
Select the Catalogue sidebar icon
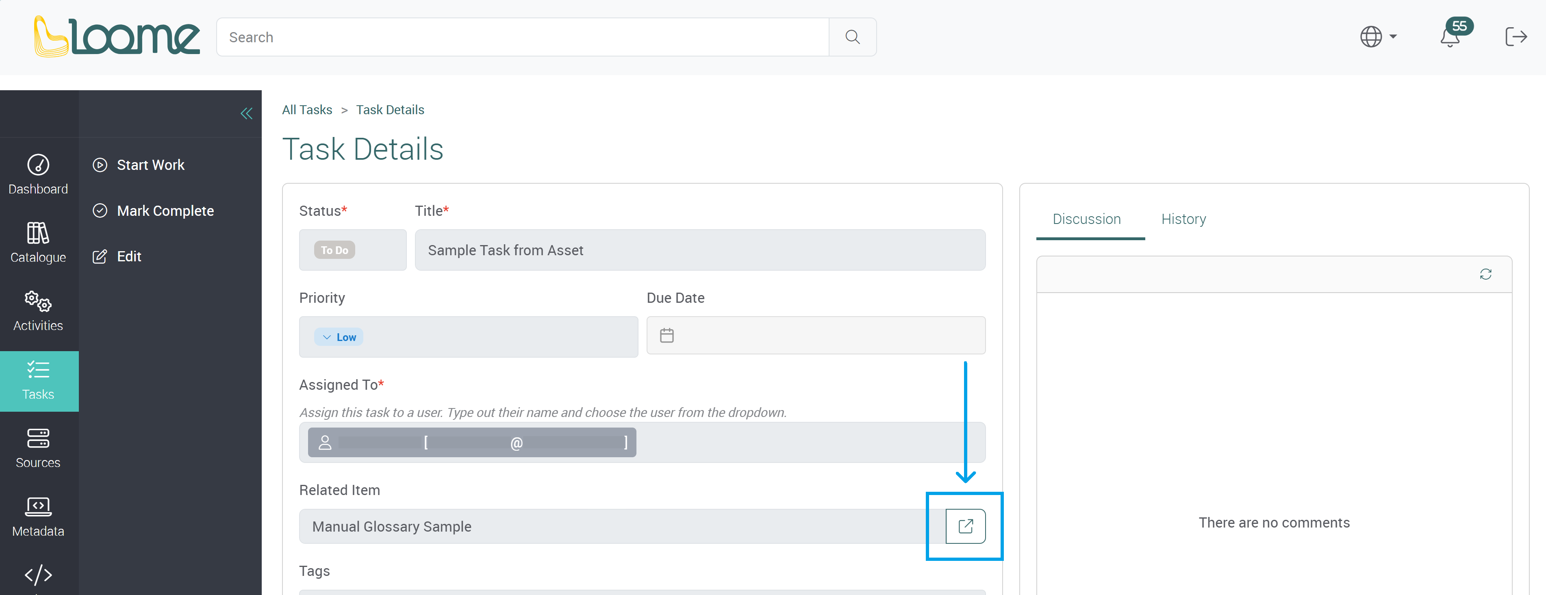38,243
